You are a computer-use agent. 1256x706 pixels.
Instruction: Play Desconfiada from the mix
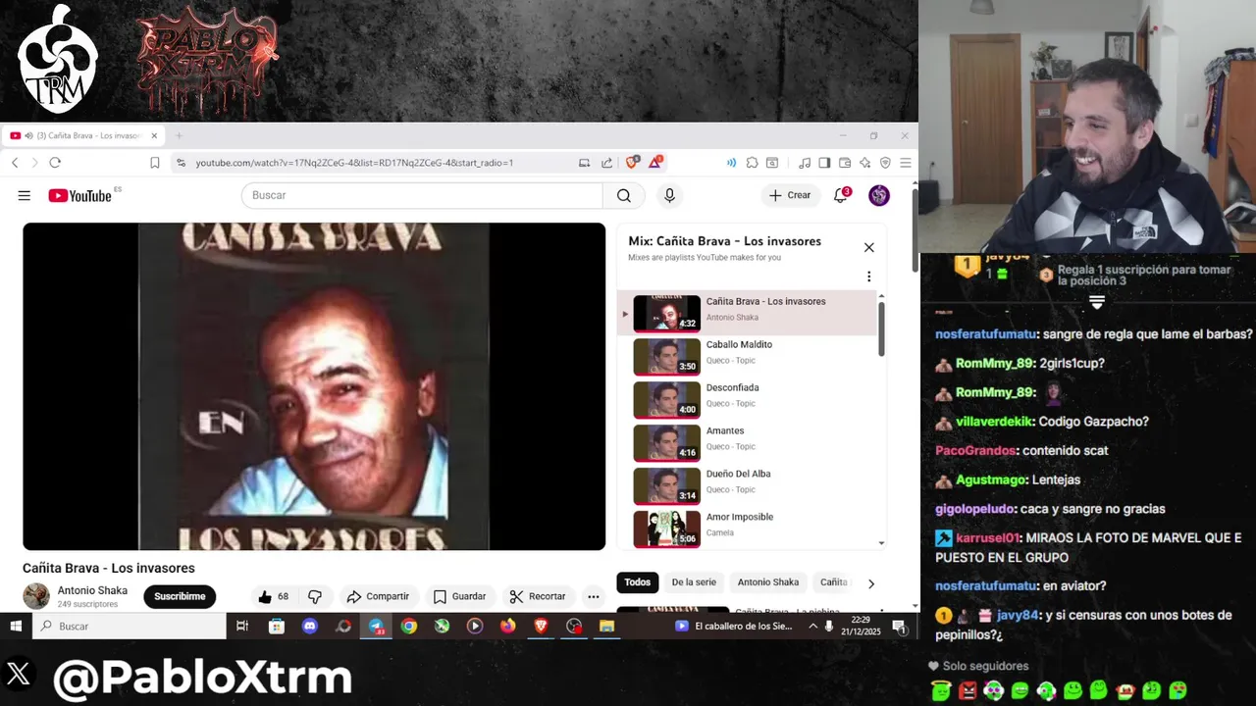[747, 400]
